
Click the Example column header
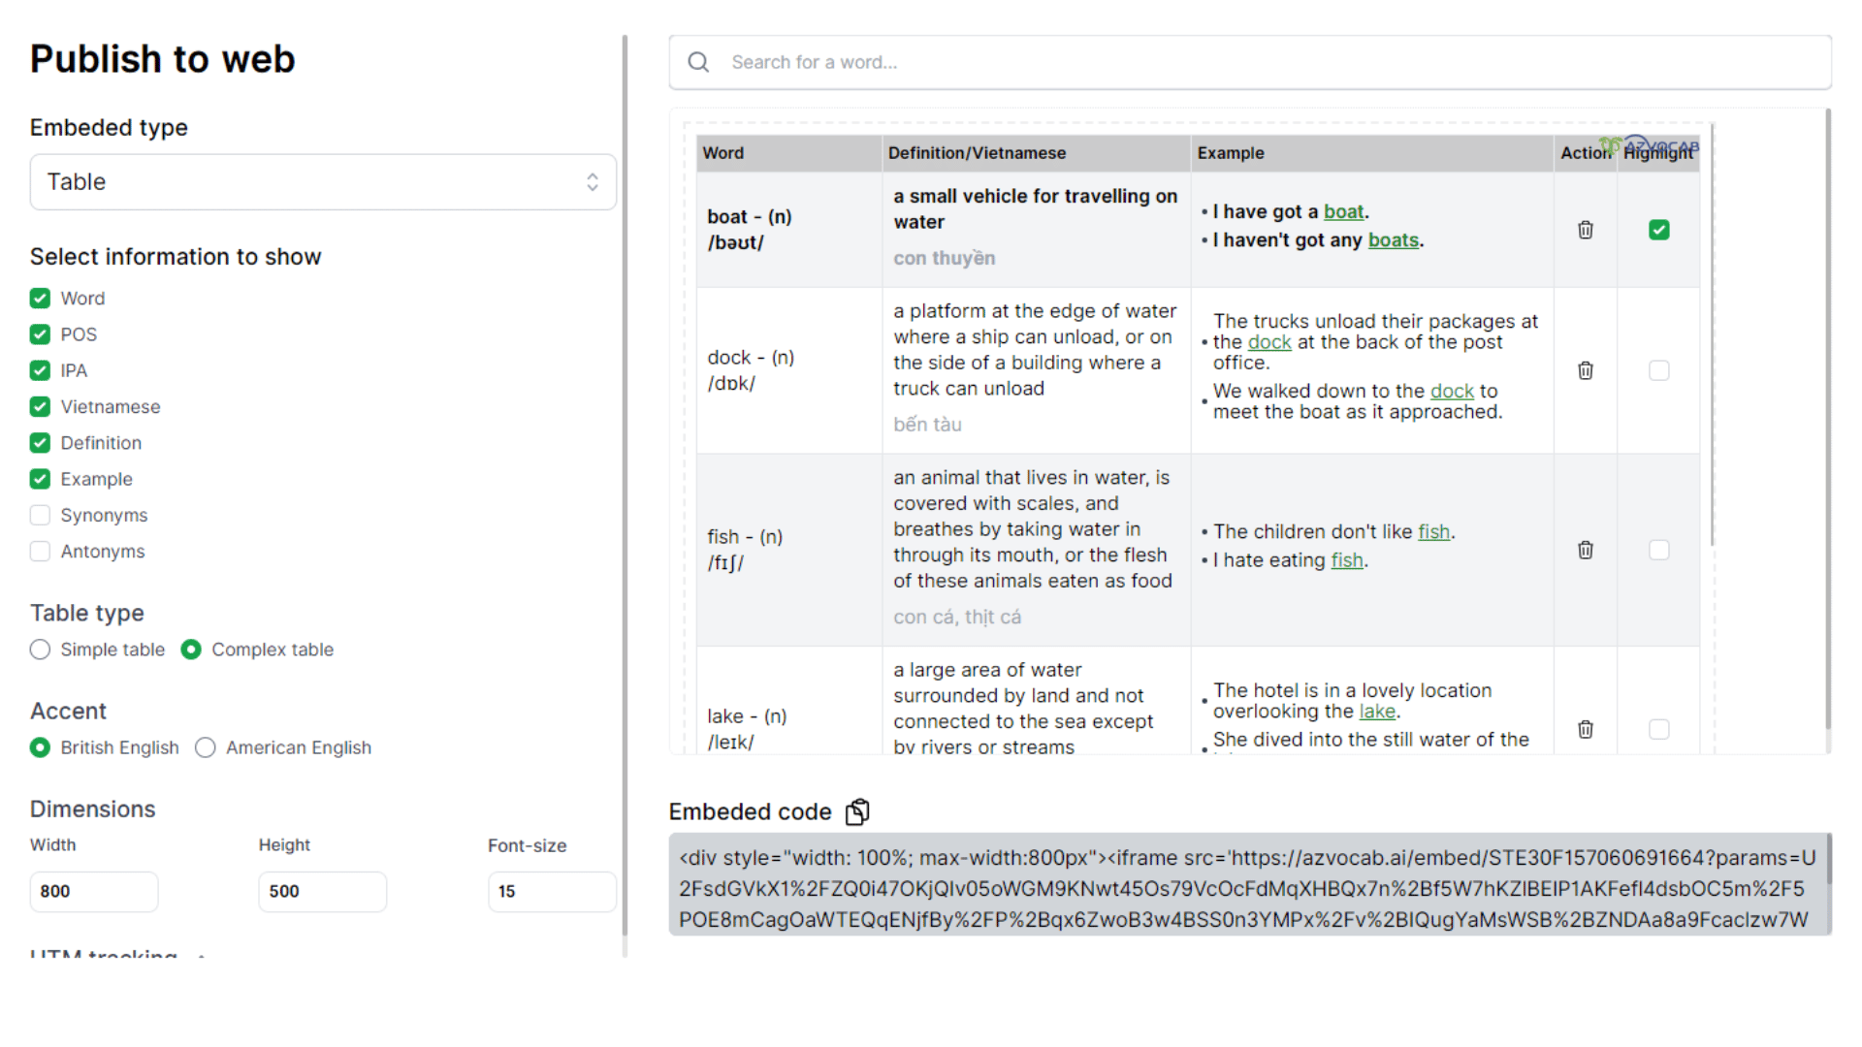(1231, 152)
